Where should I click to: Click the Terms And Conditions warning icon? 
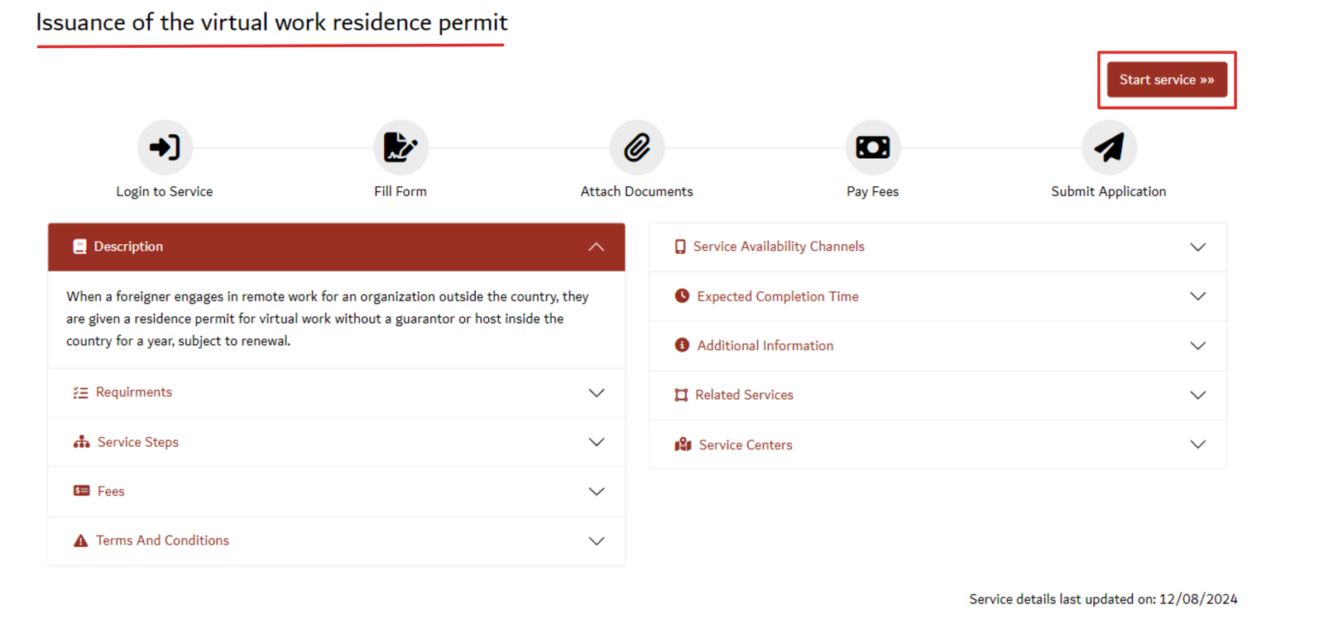(x=80, y=540)
